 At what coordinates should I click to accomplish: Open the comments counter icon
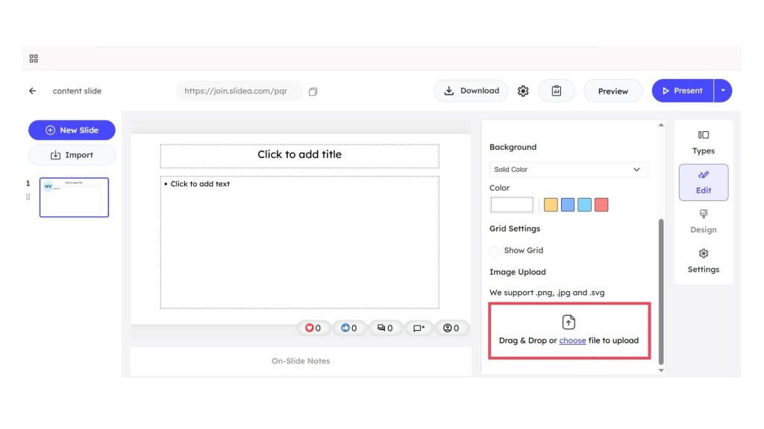[x=381, y=328]
